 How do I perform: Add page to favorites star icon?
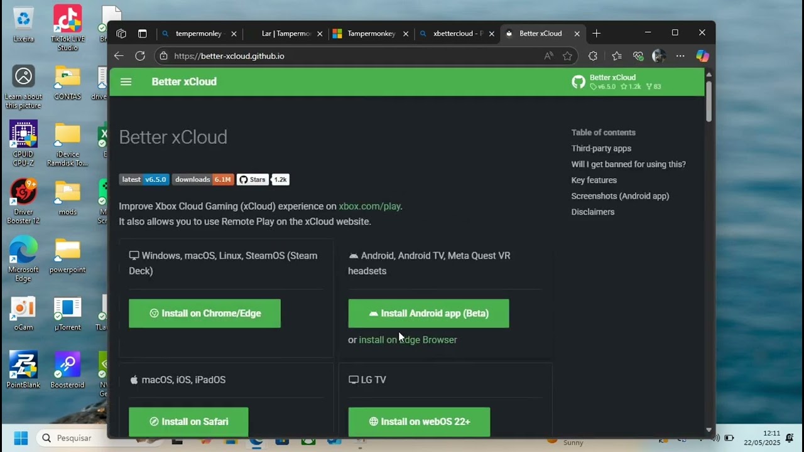(568, 56)
